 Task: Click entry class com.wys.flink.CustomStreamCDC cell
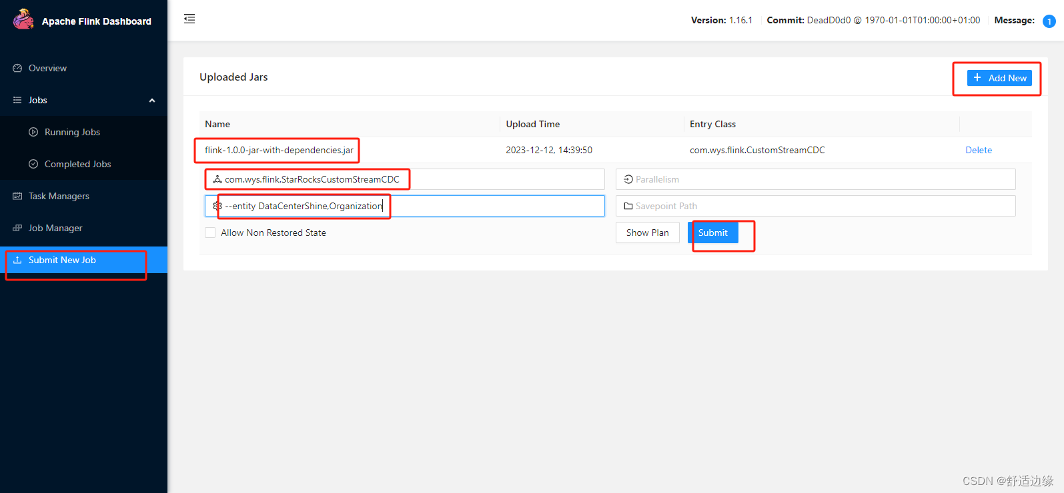[757, 150]
